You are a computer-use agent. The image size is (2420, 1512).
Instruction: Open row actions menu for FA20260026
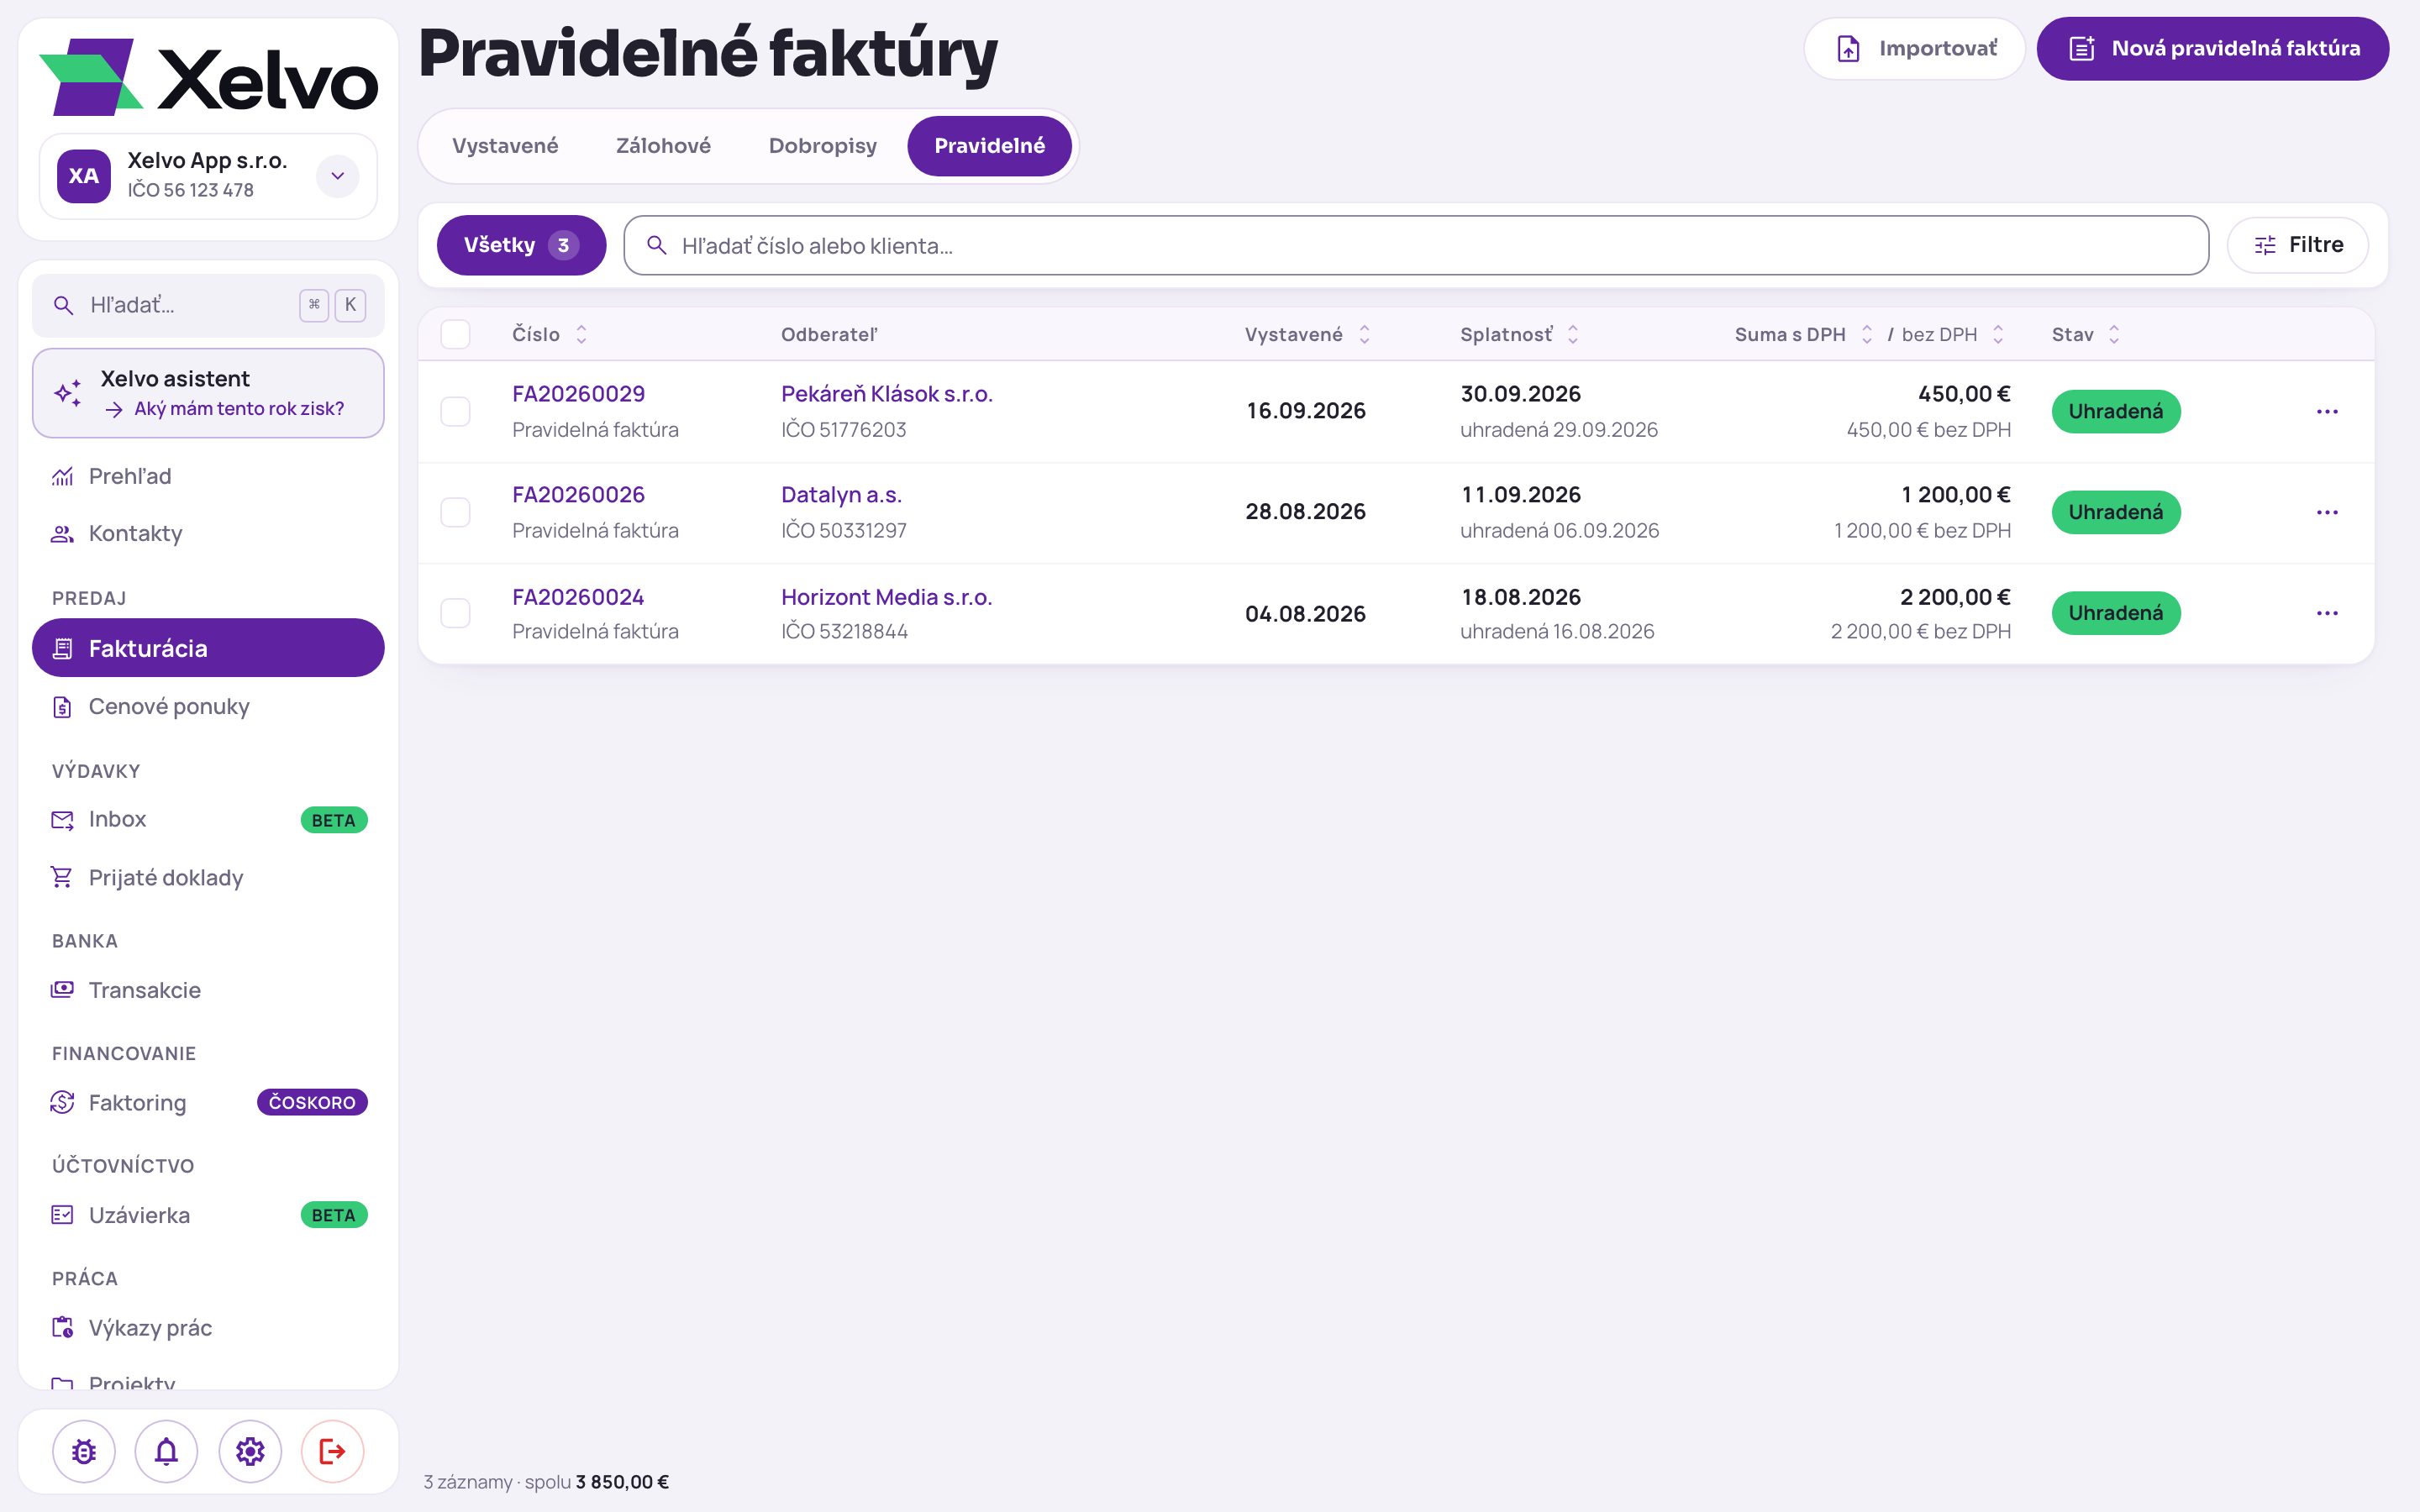point(2327,512)
